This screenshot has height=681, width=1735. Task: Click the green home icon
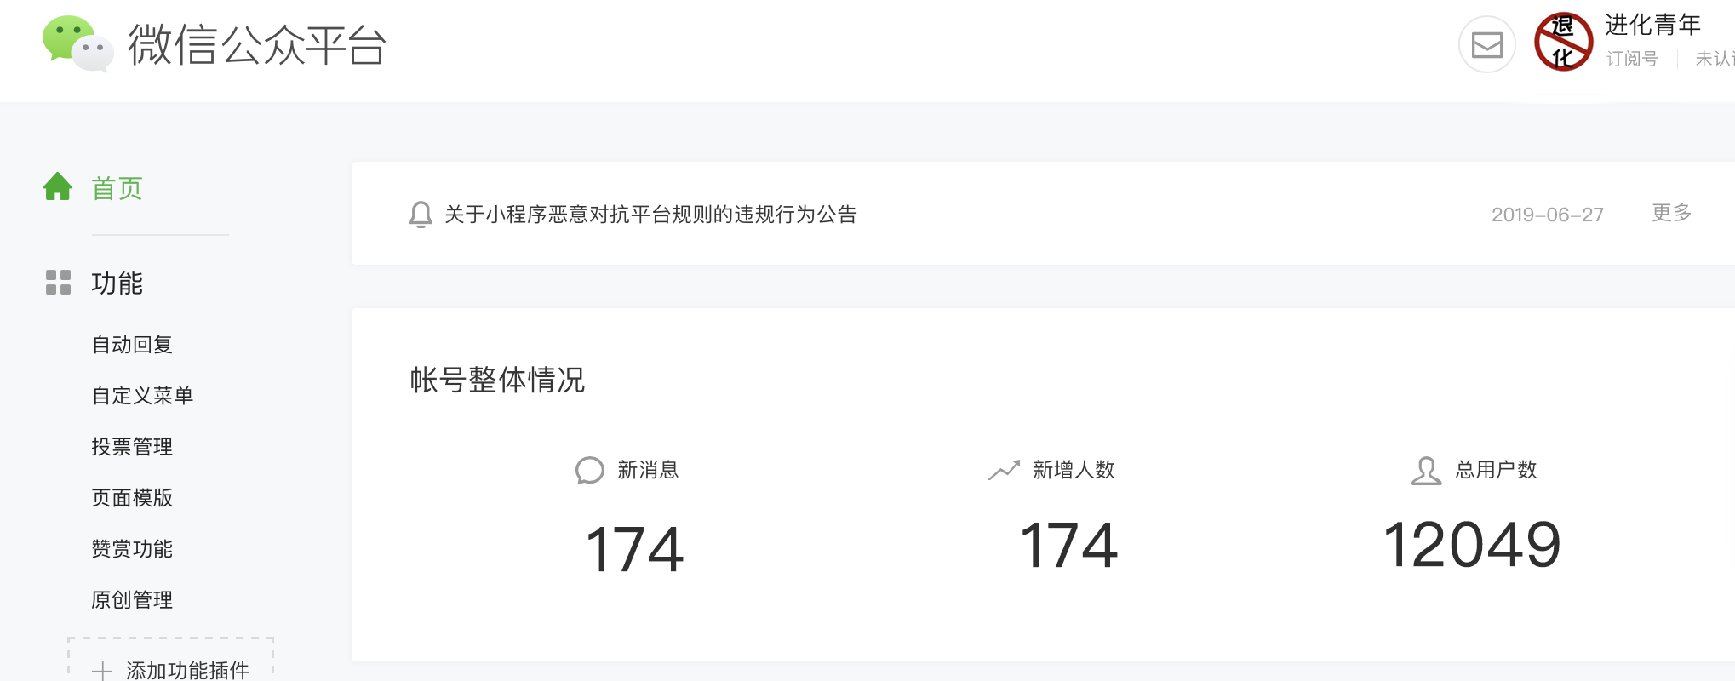(x=58, y=186)
